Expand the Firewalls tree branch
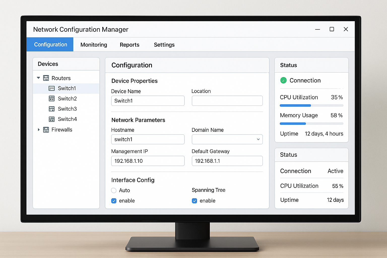 click(38, 130)
